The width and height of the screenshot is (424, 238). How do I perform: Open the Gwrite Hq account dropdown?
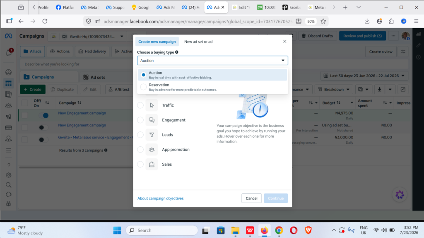[93, 36]
